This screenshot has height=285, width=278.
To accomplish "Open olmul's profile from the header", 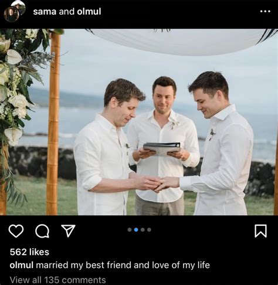I will click(x=89, y=12).
